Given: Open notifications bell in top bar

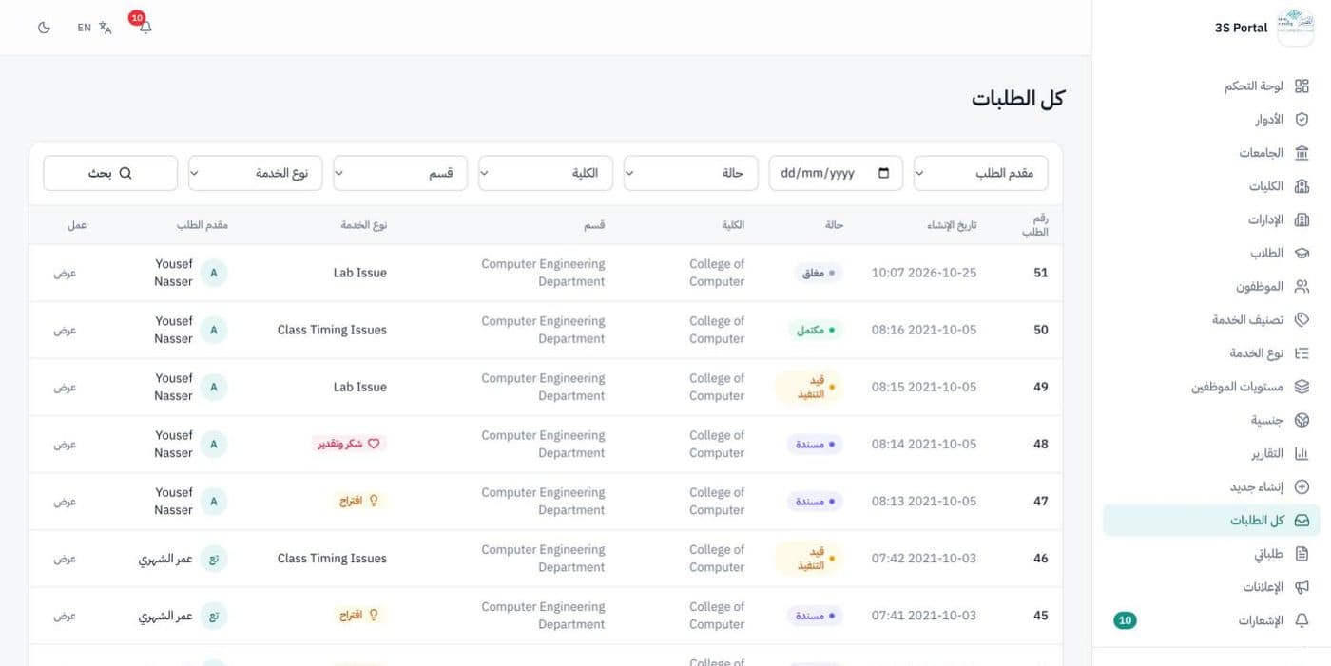Looking at the screenshot, I should point(145,26).
